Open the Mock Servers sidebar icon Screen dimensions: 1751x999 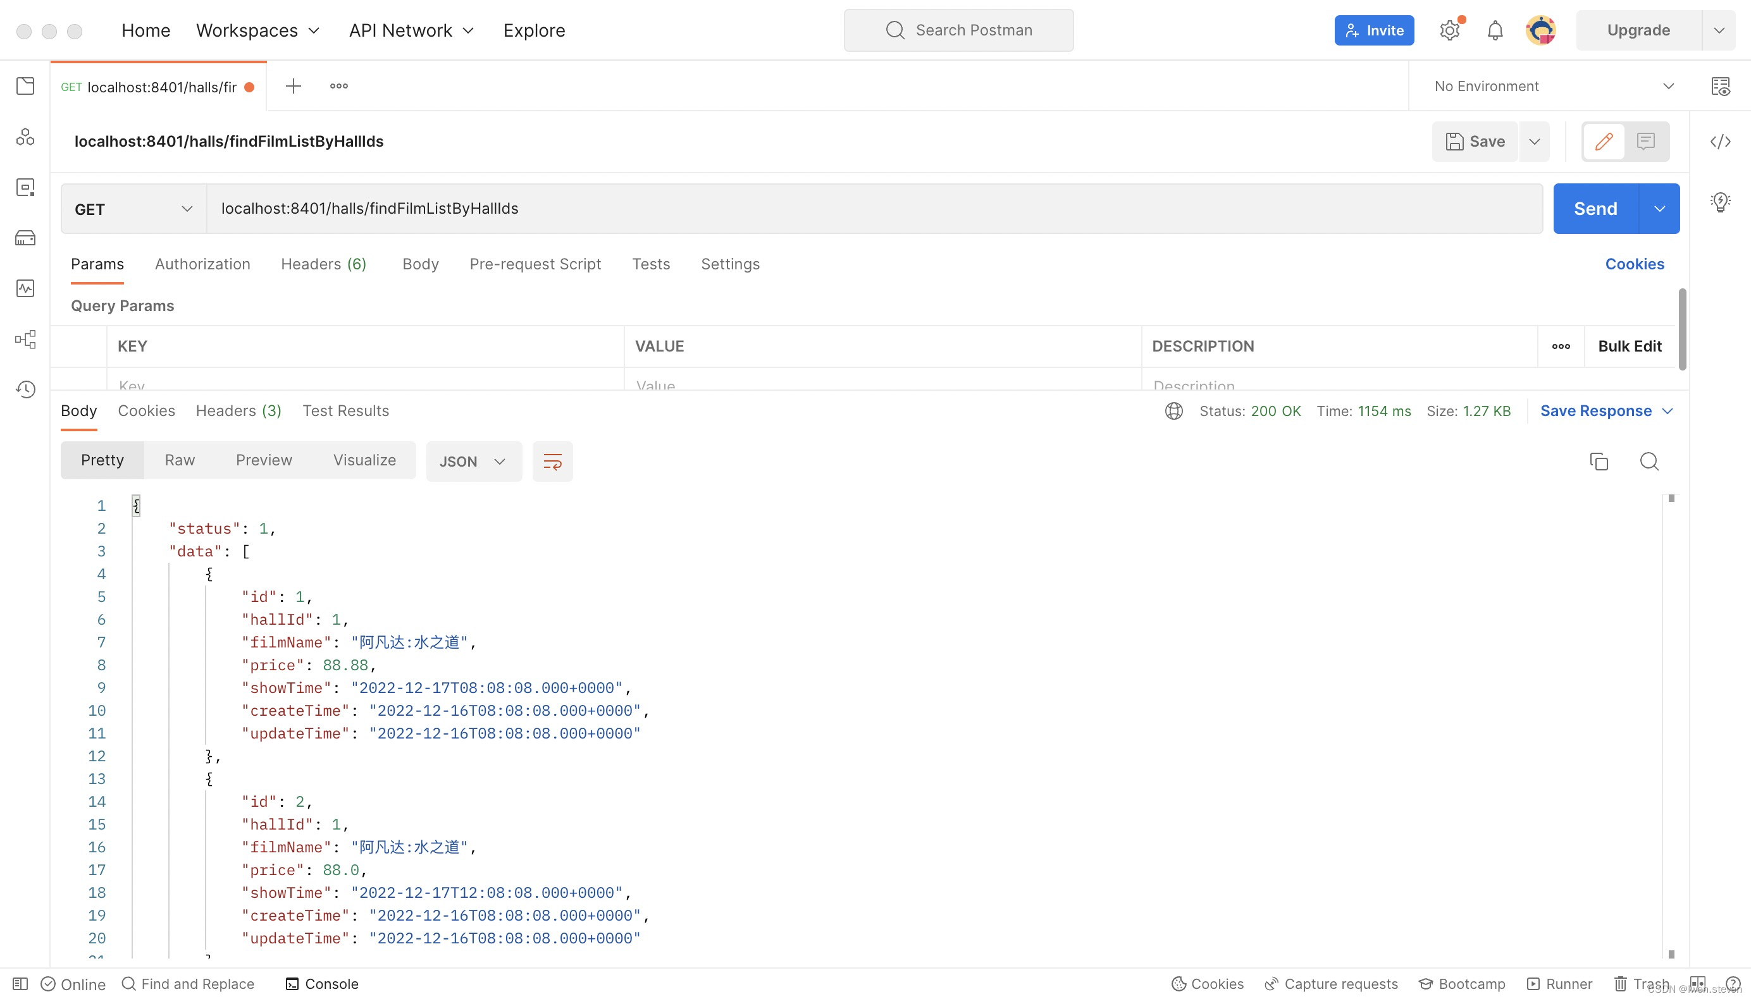pyautogui.click(x=25, y=238)
